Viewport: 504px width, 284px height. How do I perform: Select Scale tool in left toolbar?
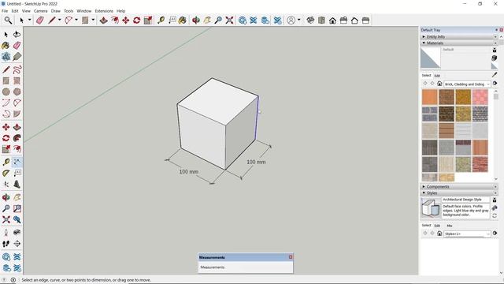(6, 149)
